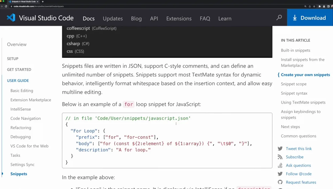Image resolution: width=333 pixels, height=189 pixels.
Task: Click the Visual Studio Code logo icon
Action: click(11, 18)
